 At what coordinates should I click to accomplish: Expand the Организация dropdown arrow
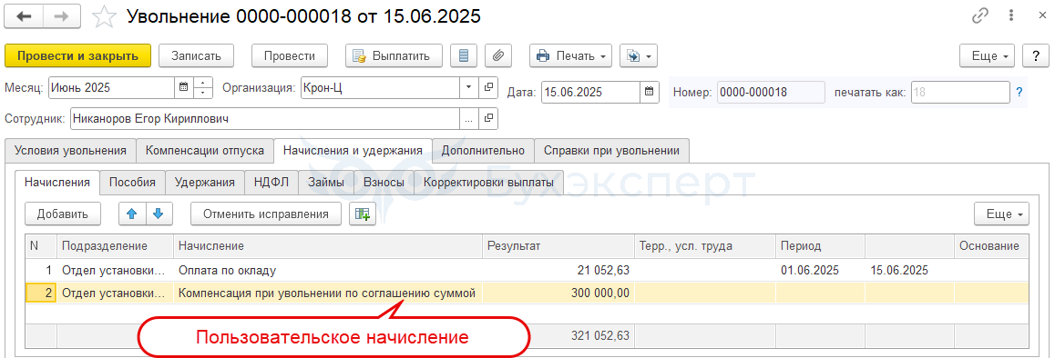click(x=469, y=88)
